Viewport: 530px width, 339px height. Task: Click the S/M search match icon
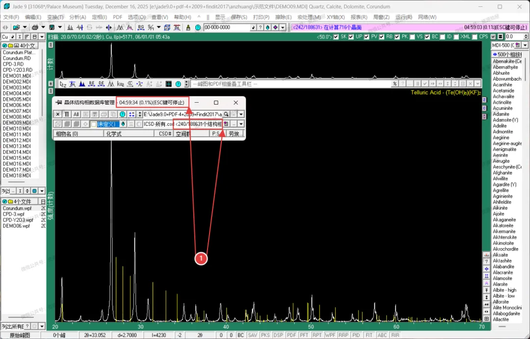click(151, 28)
